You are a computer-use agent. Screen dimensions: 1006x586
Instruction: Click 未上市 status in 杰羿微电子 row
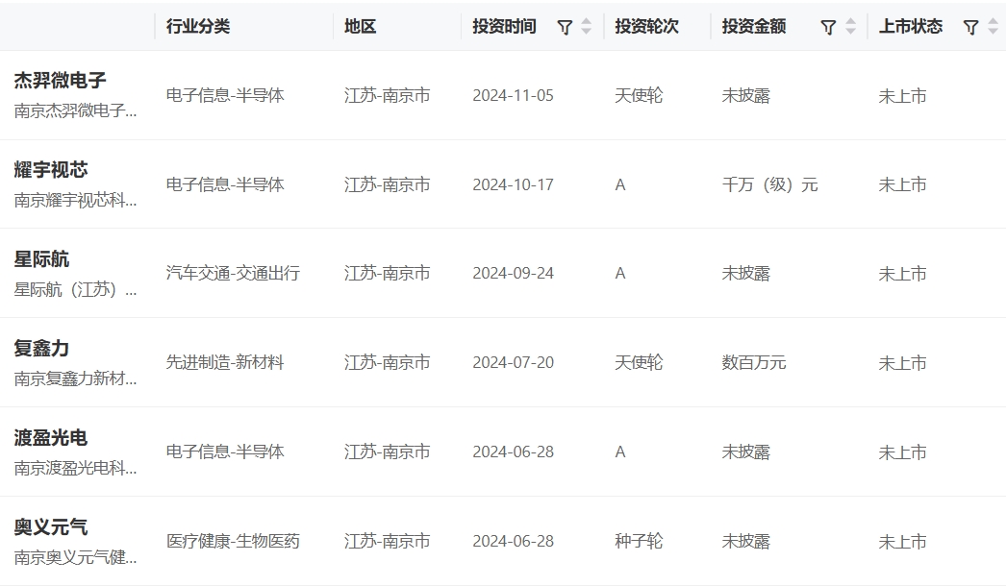coord(903,96)
